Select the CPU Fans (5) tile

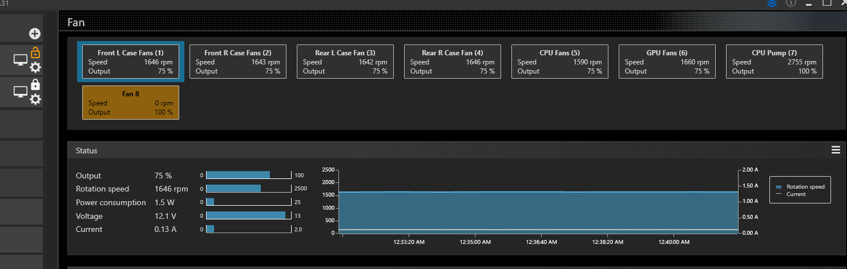(559, 62)
